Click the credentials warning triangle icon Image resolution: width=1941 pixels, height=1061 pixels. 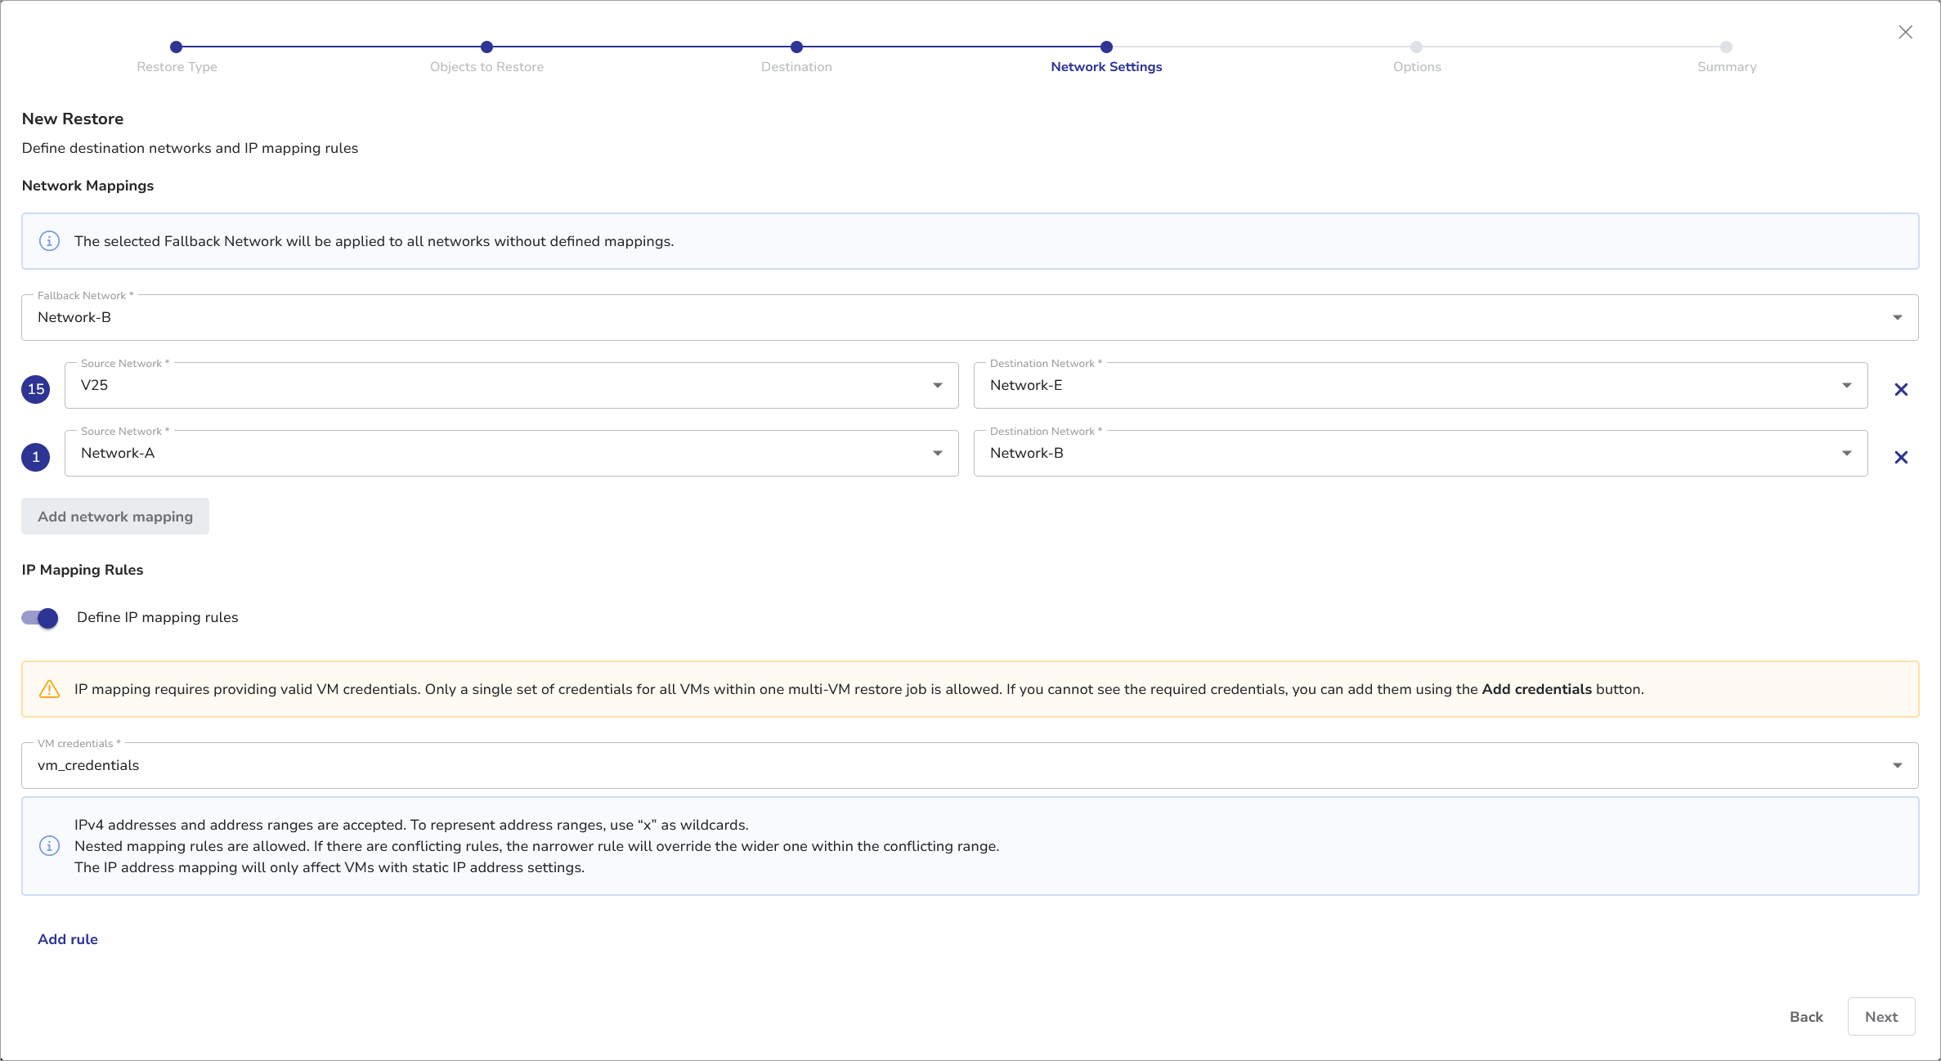click(49, 689)
